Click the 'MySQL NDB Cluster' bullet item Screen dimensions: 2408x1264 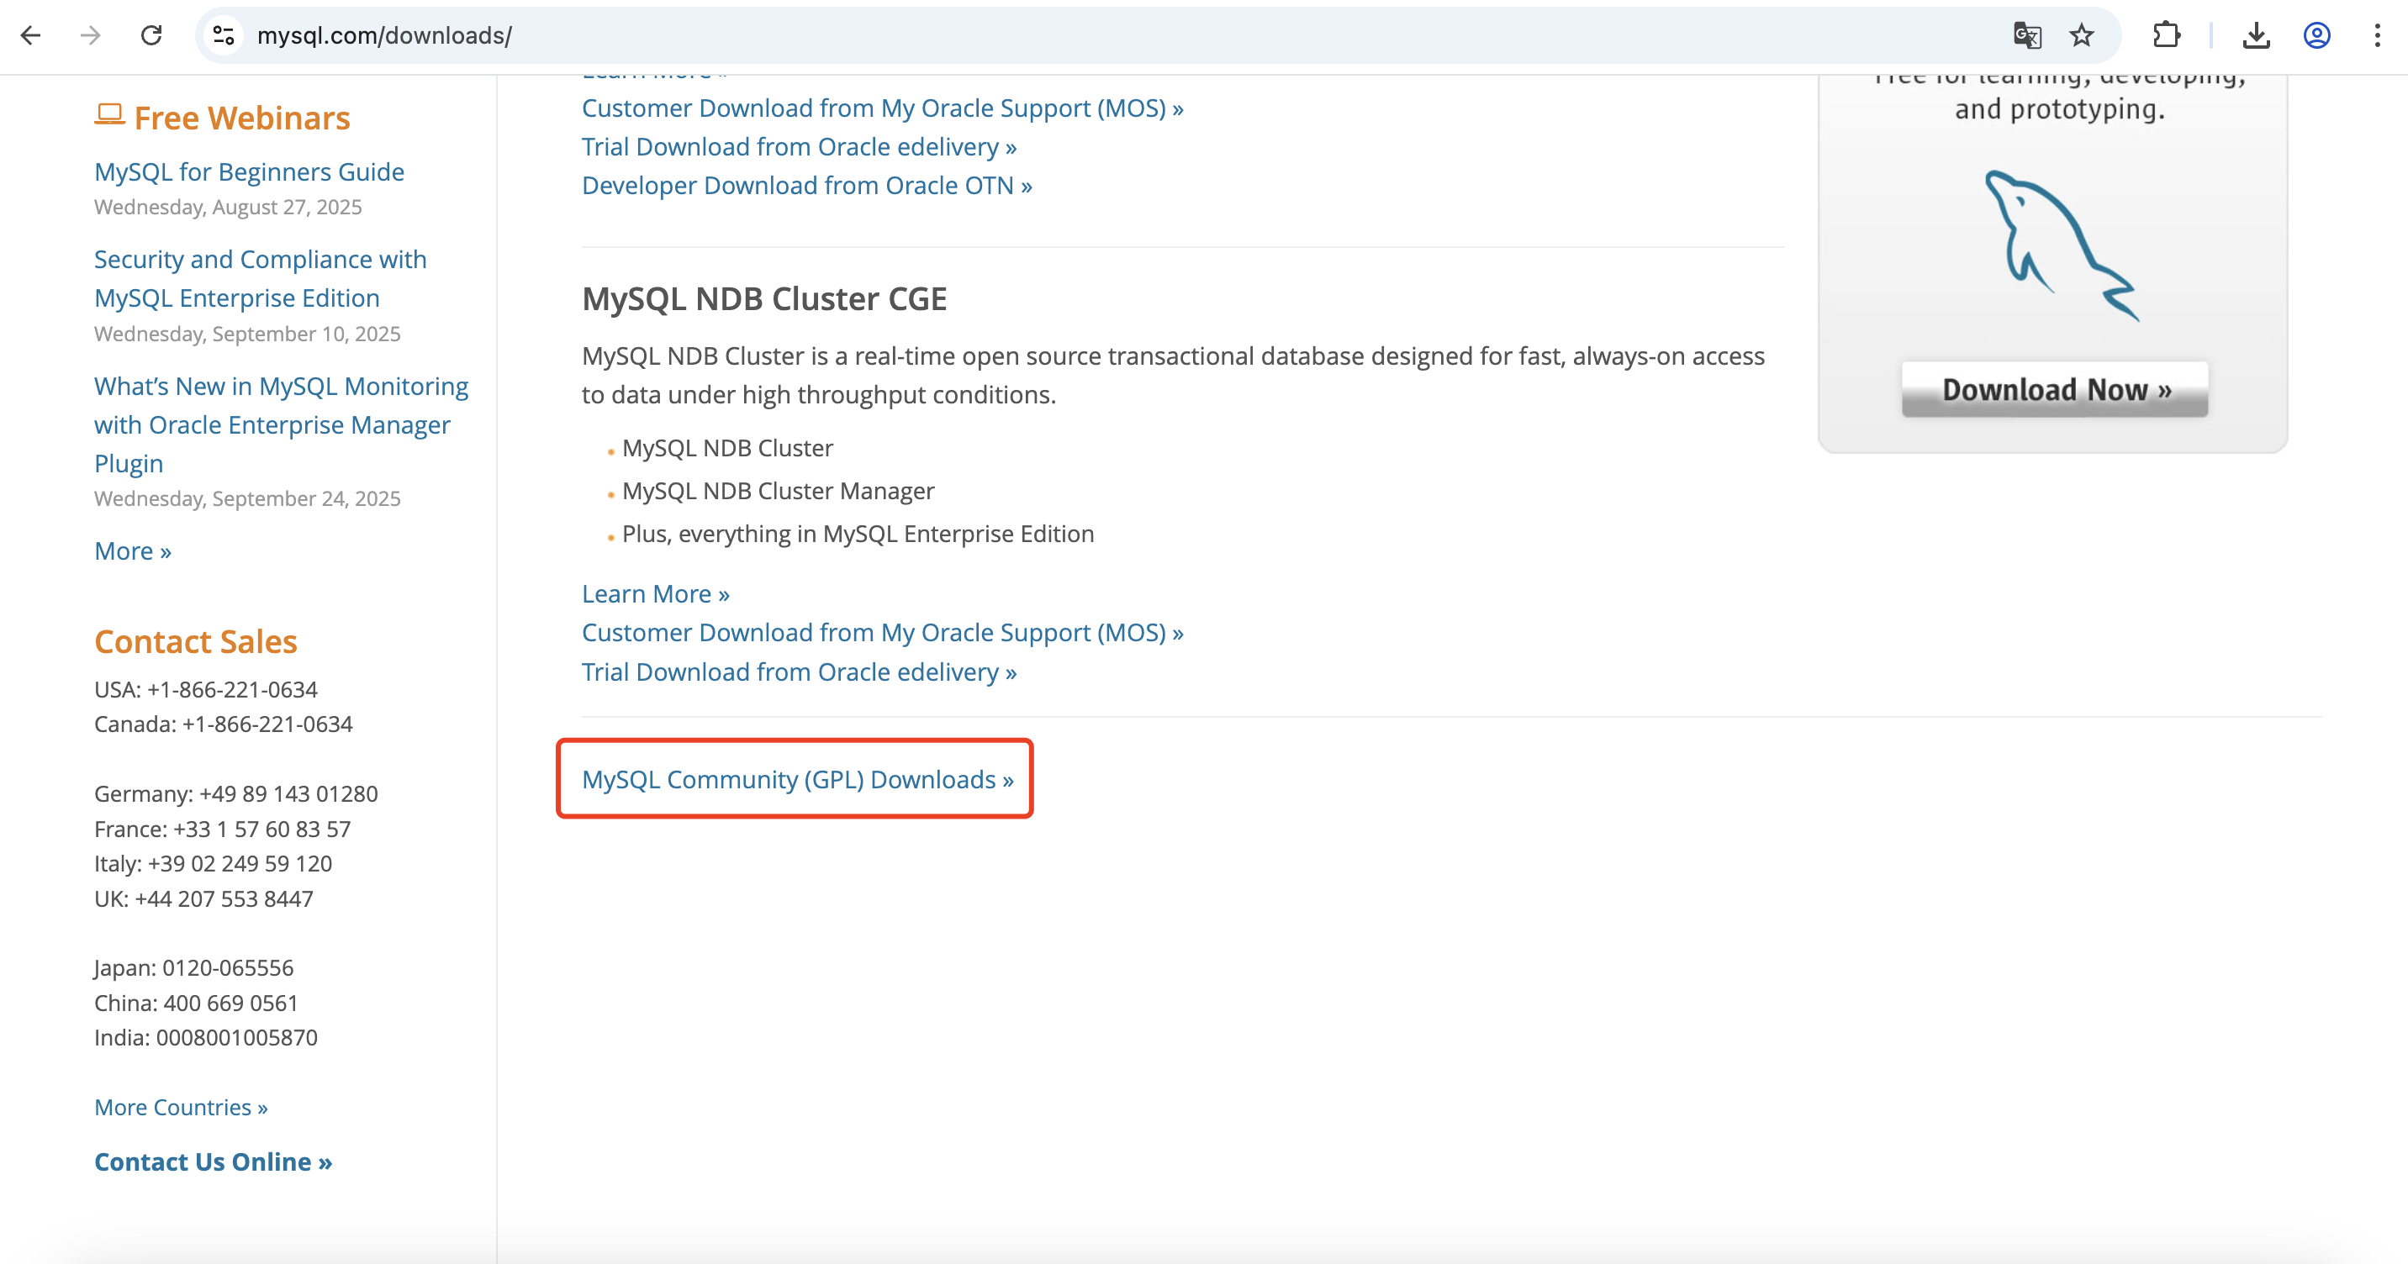point(727,447)
